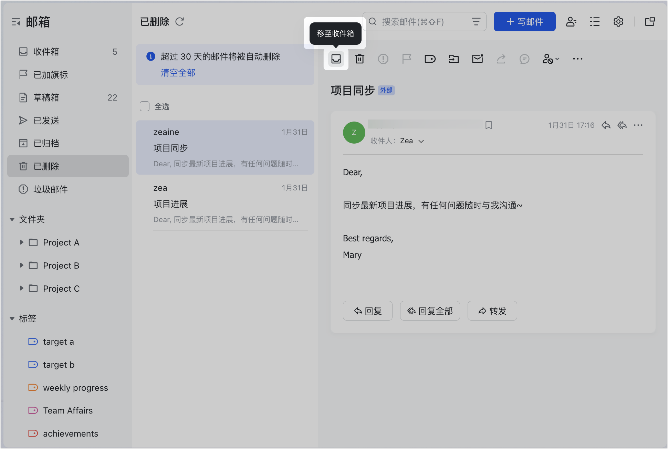Click the share email arrow icon
The image size is (668, 449).
point(501,59)
